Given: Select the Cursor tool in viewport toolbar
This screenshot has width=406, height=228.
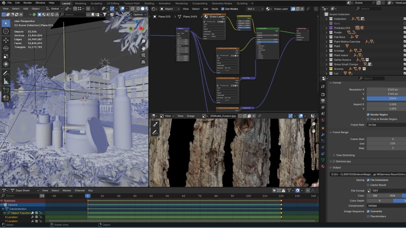Looking at the screenshot, I should point(6,31).
